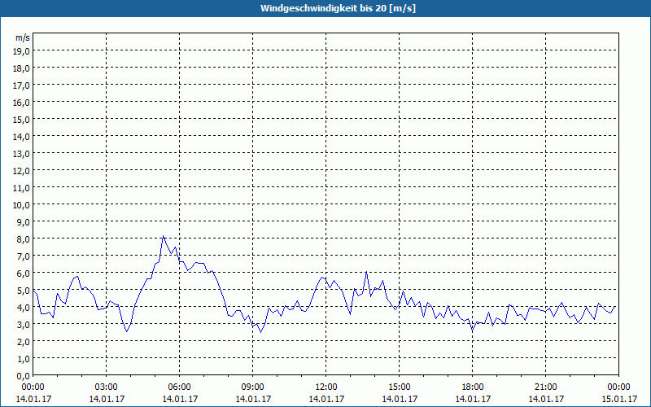Select the "21:00" time label
The height and width of the screenshot is (407, 651).
545,387
